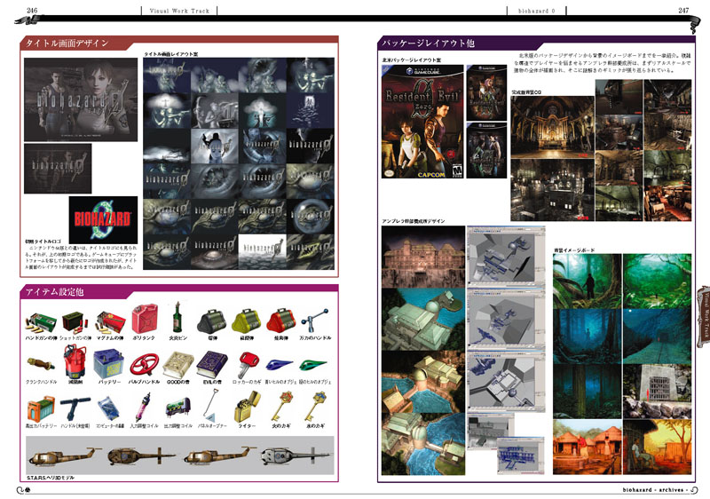Select the green jungle concept with silhouetted figure

[588, 281]
